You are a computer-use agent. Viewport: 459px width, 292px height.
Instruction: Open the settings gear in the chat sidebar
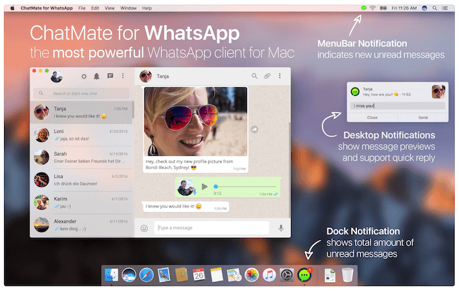(84, 76)
